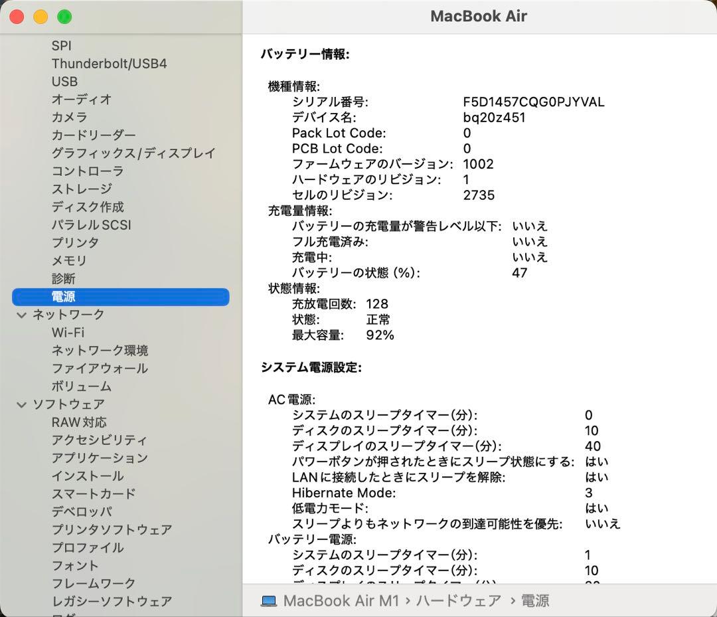
Task: View フォント software information
Action: [x=75, y=565]
